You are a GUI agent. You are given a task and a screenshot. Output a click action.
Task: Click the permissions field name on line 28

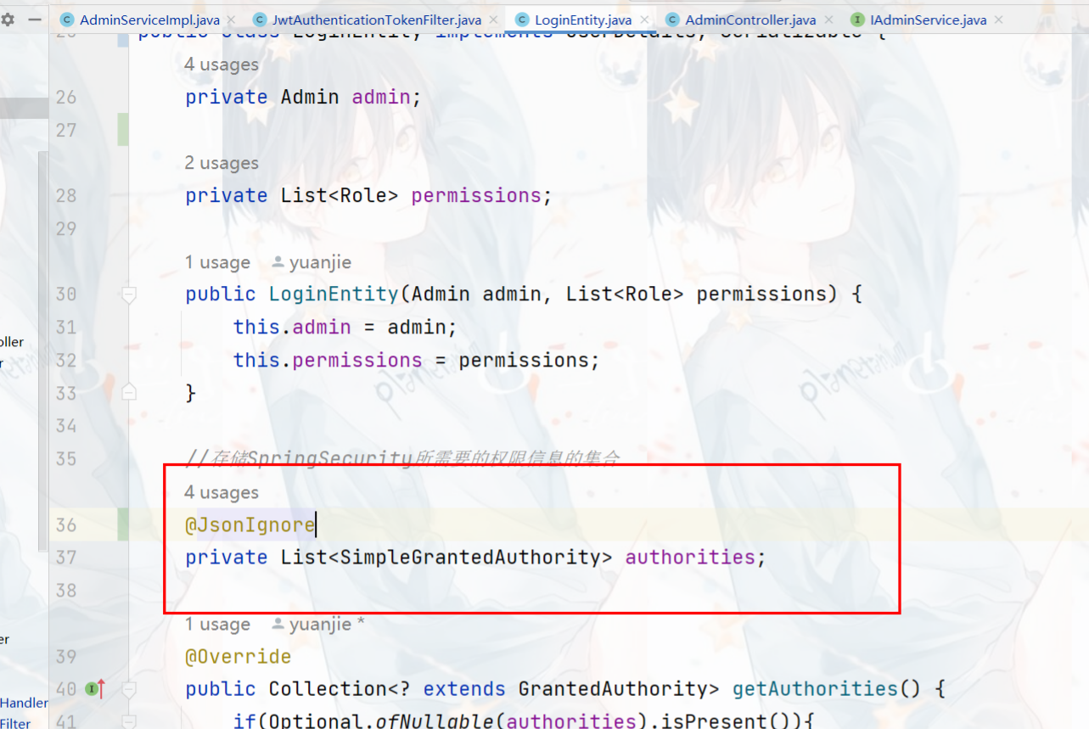[x=476, y=196]
